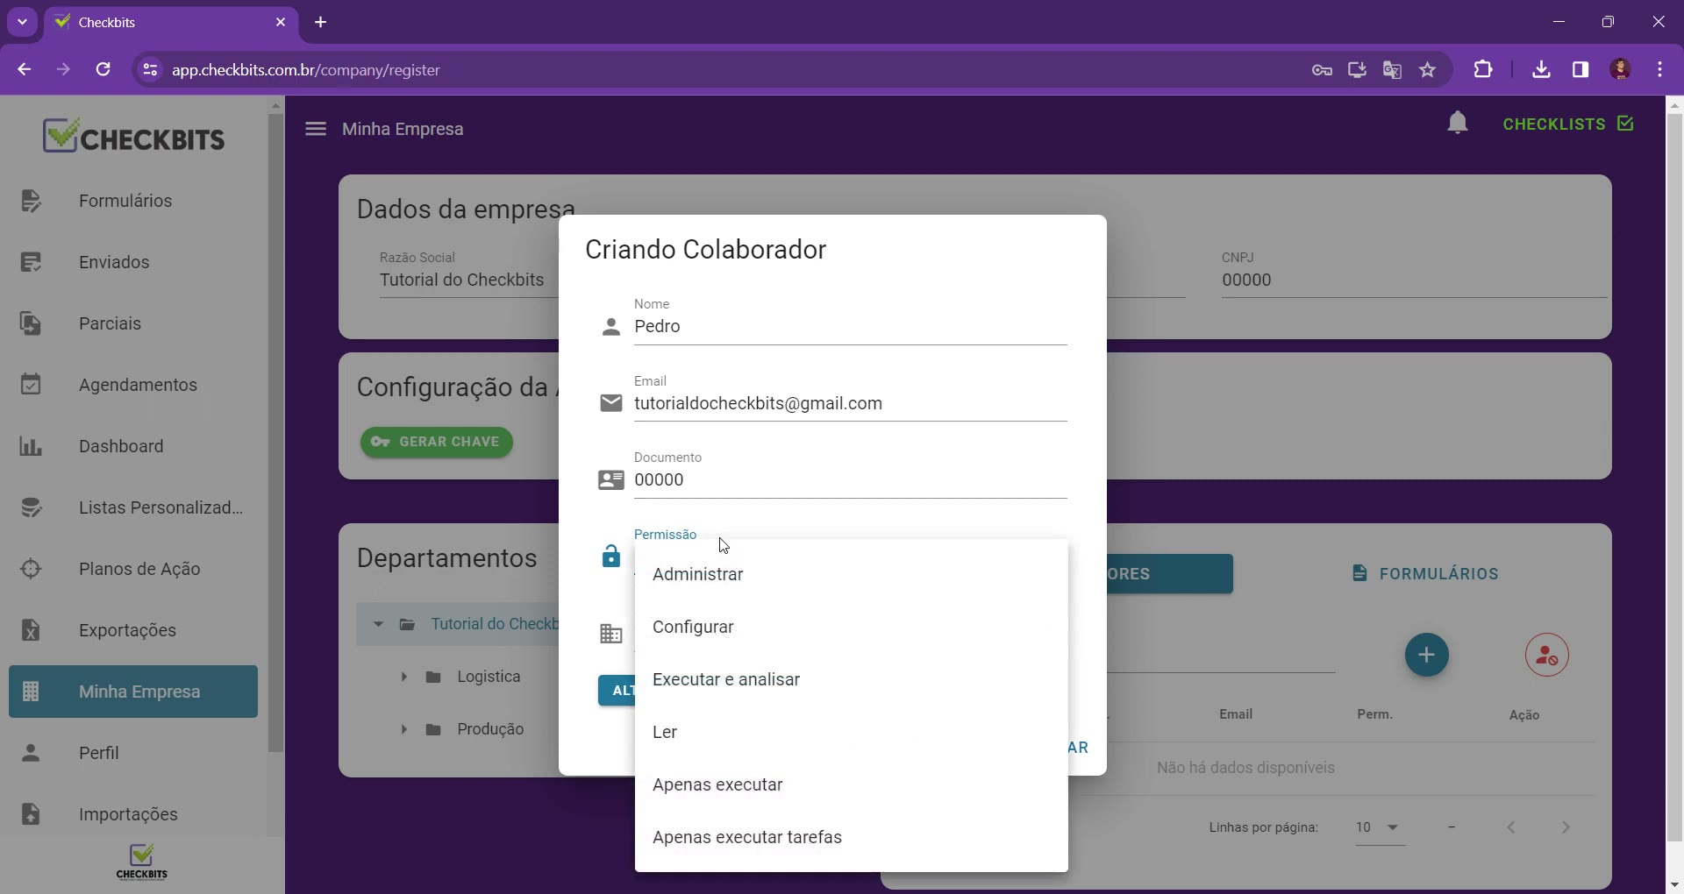
Task: Open tab search dropdown arrow
Action: 22,22
